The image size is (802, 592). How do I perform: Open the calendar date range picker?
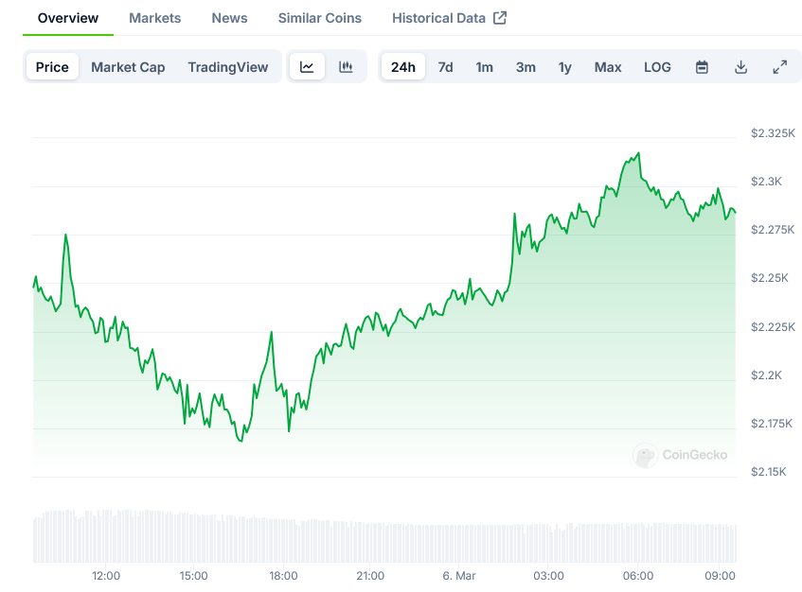click(x=702, y=67)
